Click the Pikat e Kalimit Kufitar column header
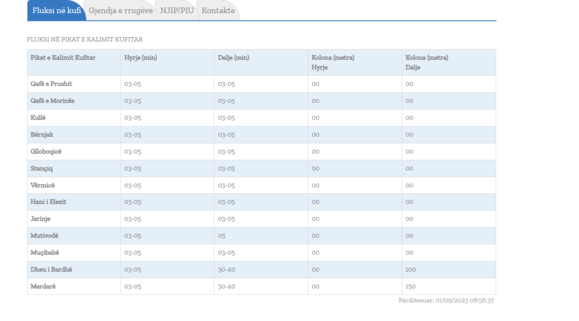 tap(63, 58)
